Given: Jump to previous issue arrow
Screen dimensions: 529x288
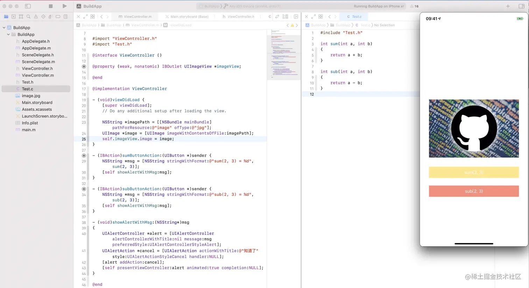Looking at the screenshot, I should [x=288, y=25].
